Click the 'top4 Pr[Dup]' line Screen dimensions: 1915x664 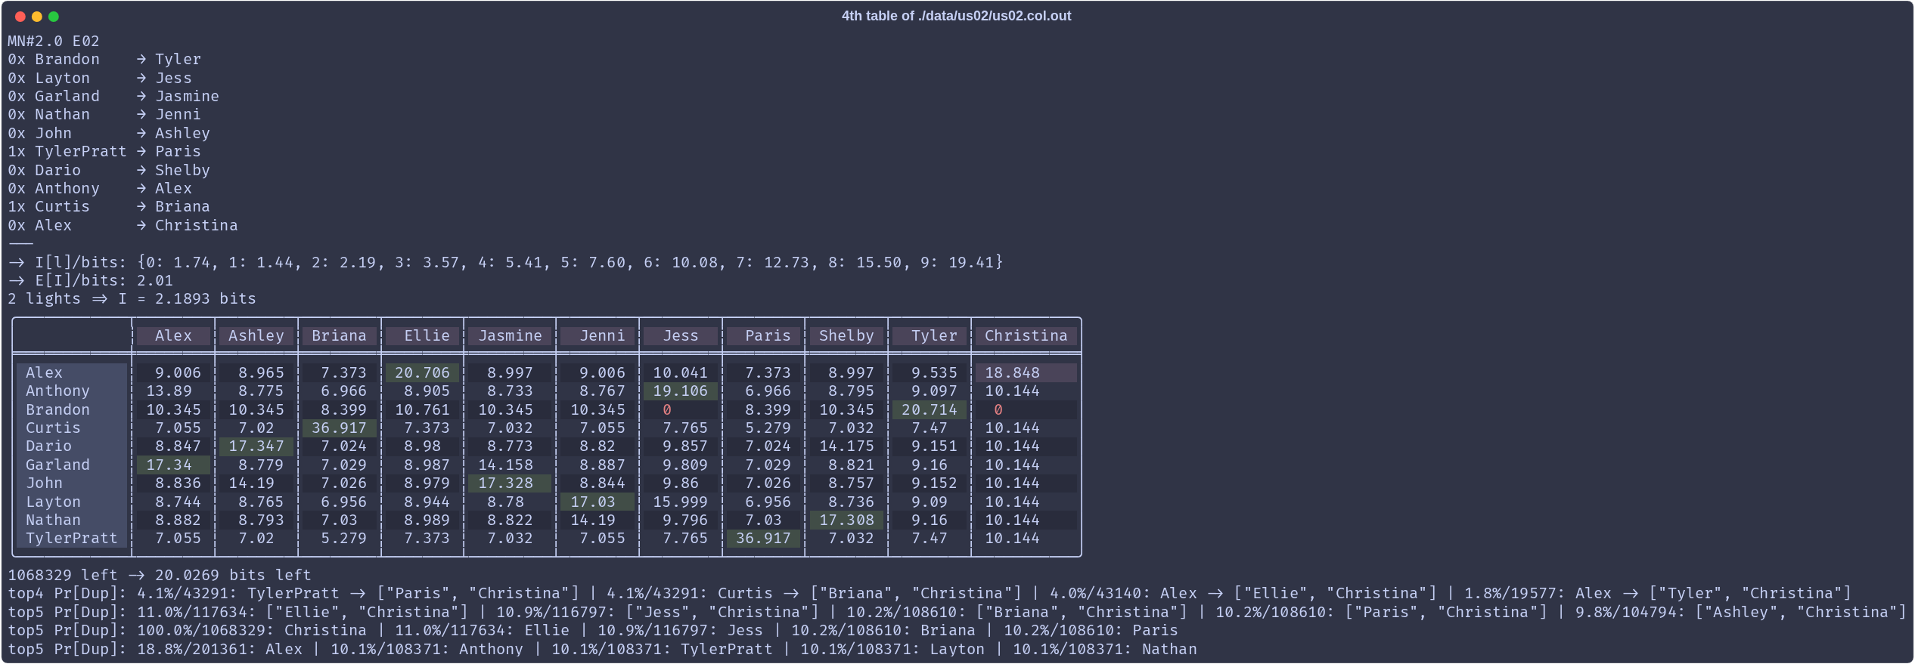click(930, 593)
